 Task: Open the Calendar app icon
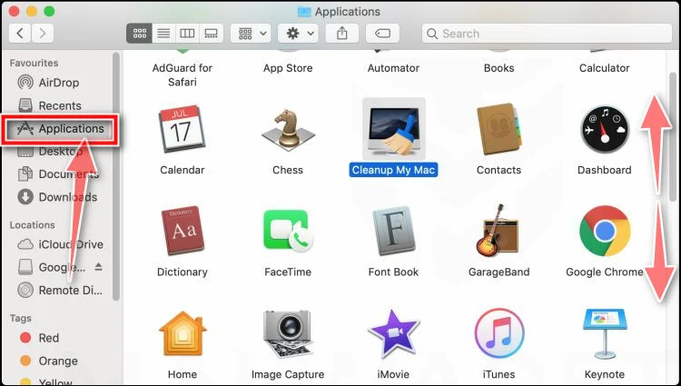pyautogui.click(x=182, y=129)
